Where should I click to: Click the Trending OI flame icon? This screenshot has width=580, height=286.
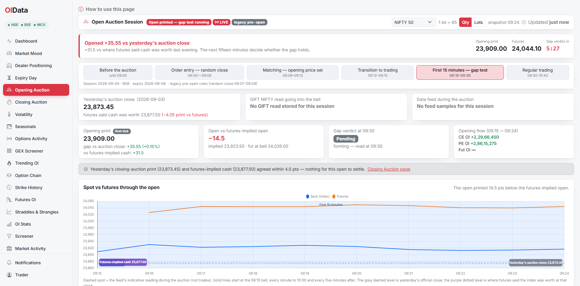(9, 163)
